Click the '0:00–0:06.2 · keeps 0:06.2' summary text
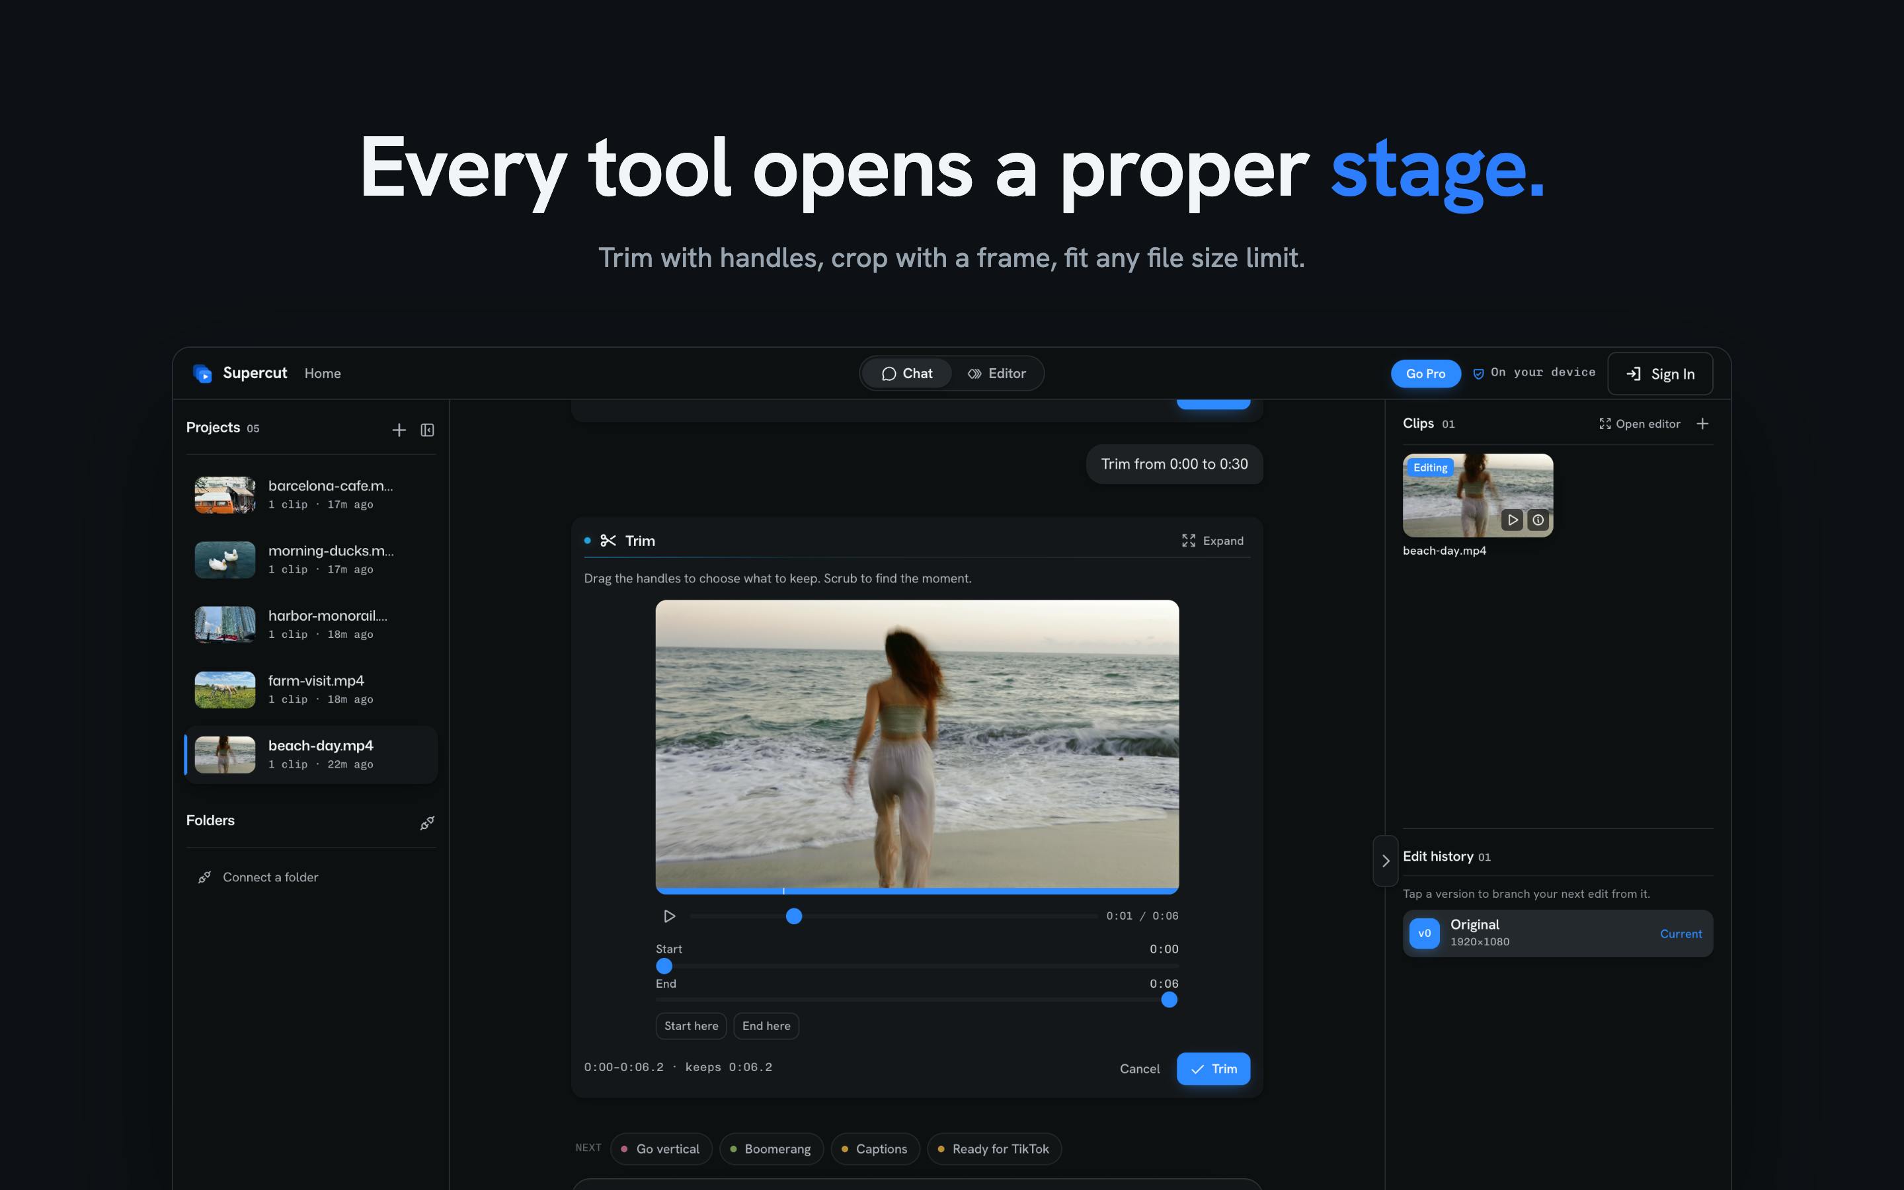This screenshot has width=1904, height=1190. [x=678, y=1067]
